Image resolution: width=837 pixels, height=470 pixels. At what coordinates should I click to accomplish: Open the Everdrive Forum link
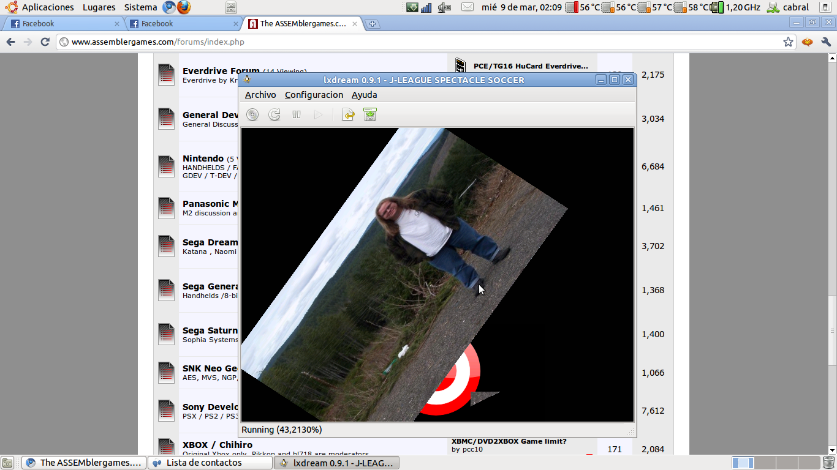tap(221, 71)
